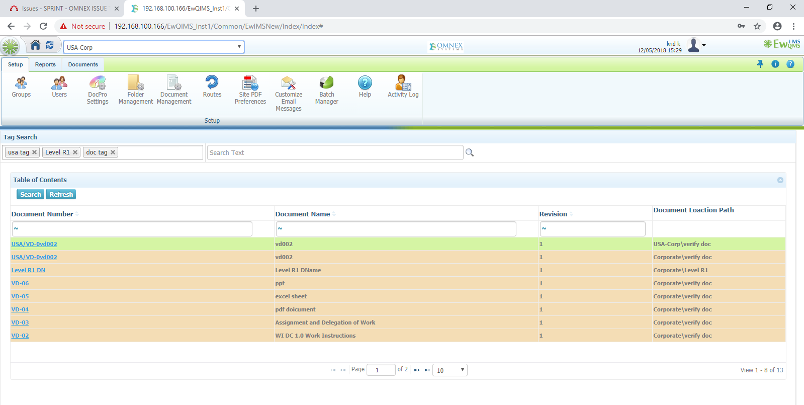Screen dimensions: 804x405
Task: Open Site PDF Preferences
Action: (x=250, y=90)
